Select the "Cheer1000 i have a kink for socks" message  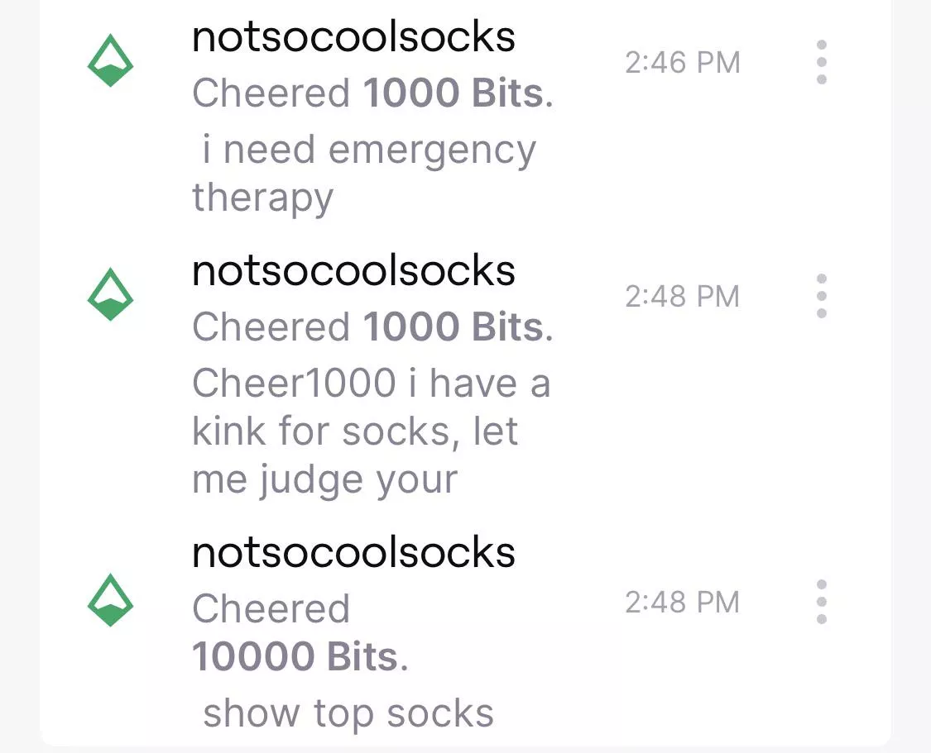pyautogui.click(x=371, y=431)
